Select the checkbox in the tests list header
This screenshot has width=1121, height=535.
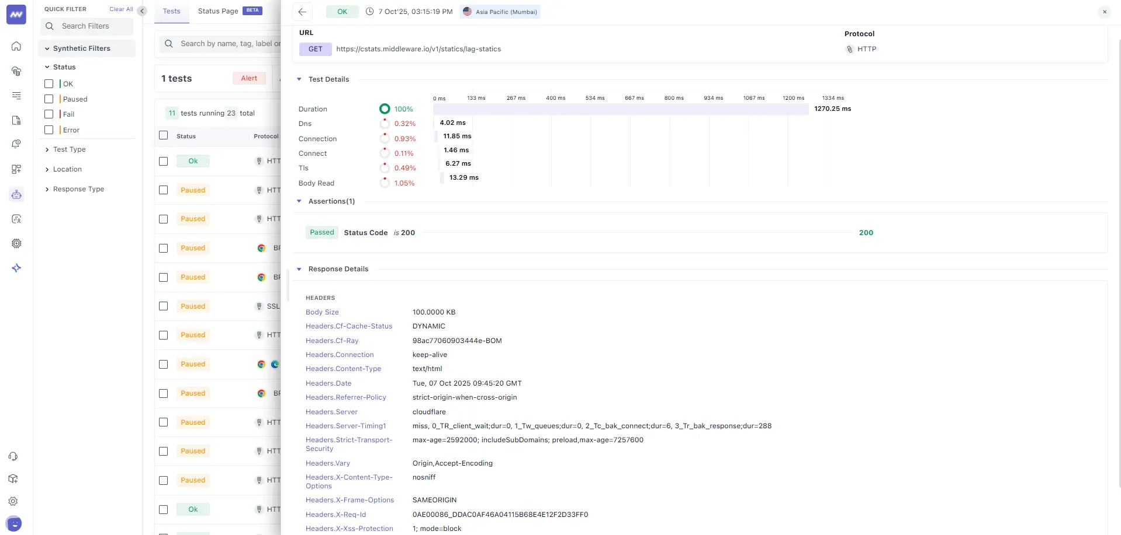coord(163,135)
